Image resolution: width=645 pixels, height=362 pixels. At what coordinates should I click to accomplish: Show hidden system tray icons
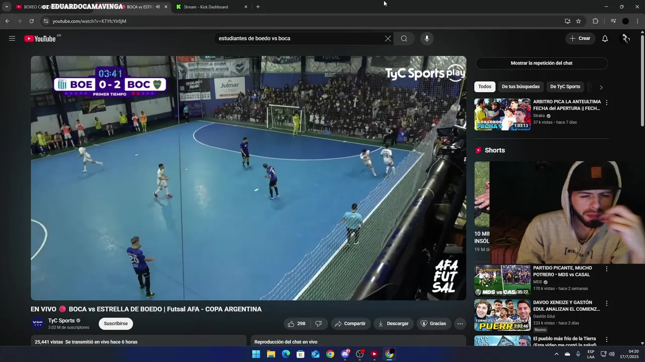556,354
